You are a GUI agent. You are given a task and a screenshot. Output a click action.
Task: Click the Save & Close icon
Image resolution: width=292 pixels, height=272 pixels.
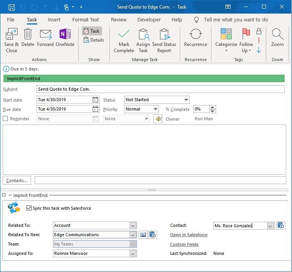(11, 35)
